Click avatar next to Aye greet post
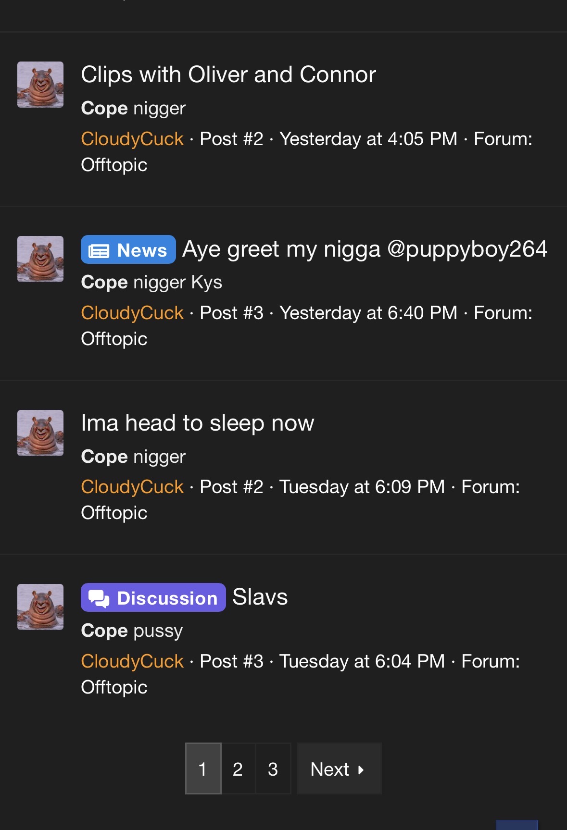Image resolution: width=567 pixels, height=830 pixels. (x=40, y=259)
